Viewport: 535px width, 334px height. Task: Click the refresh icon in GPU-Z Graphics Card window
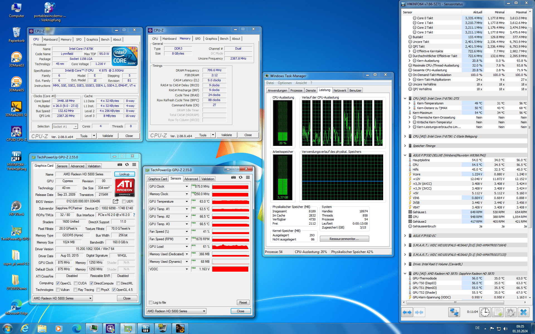[127, 165]
